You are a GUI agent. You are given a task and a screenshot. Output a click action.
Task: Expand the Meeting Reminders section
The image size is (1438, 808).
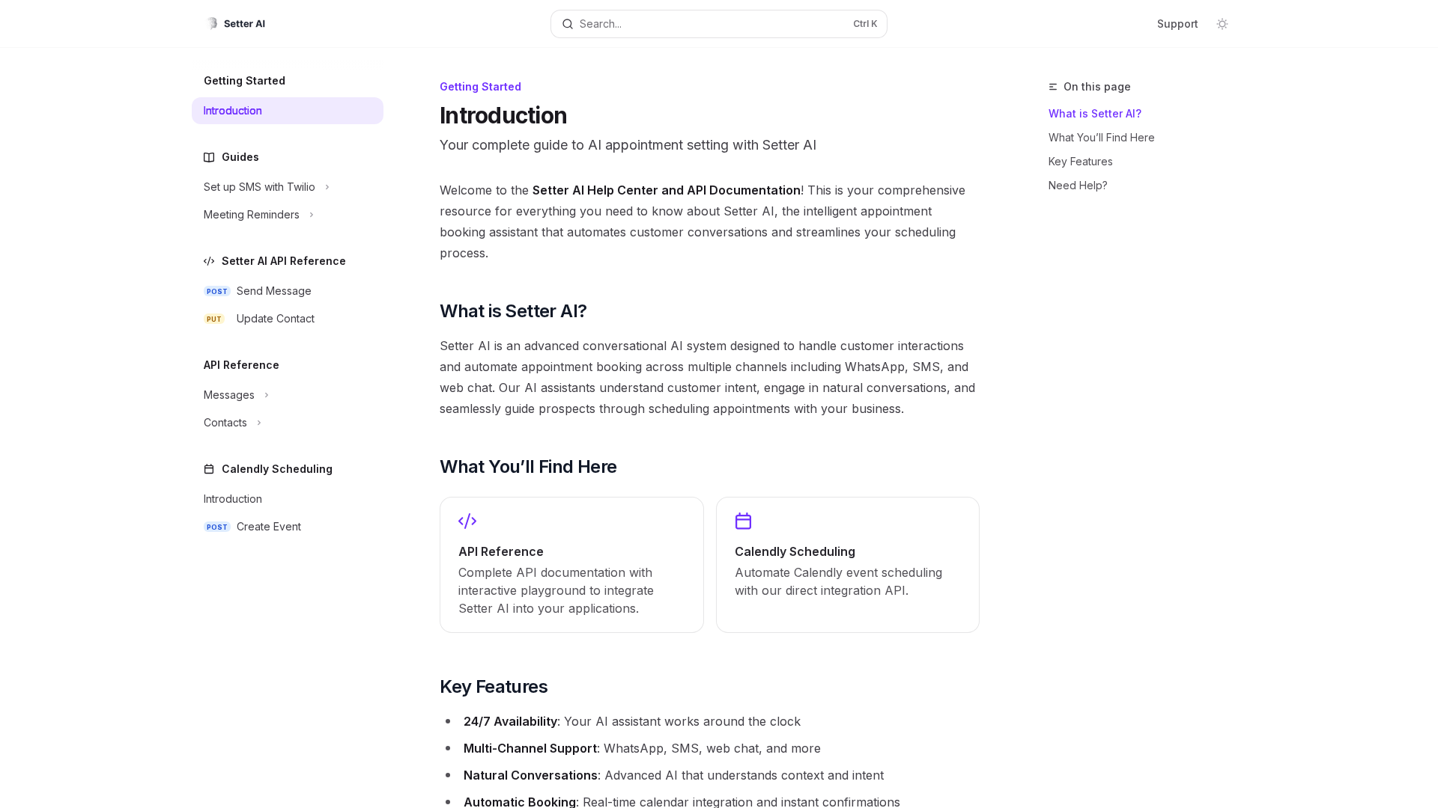[x=311, y=215]
